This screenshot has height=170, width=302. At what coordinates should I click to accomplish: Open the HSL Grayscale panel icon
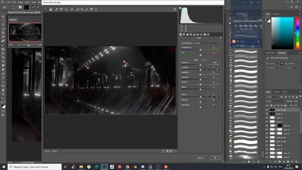(x=191, y=34)
